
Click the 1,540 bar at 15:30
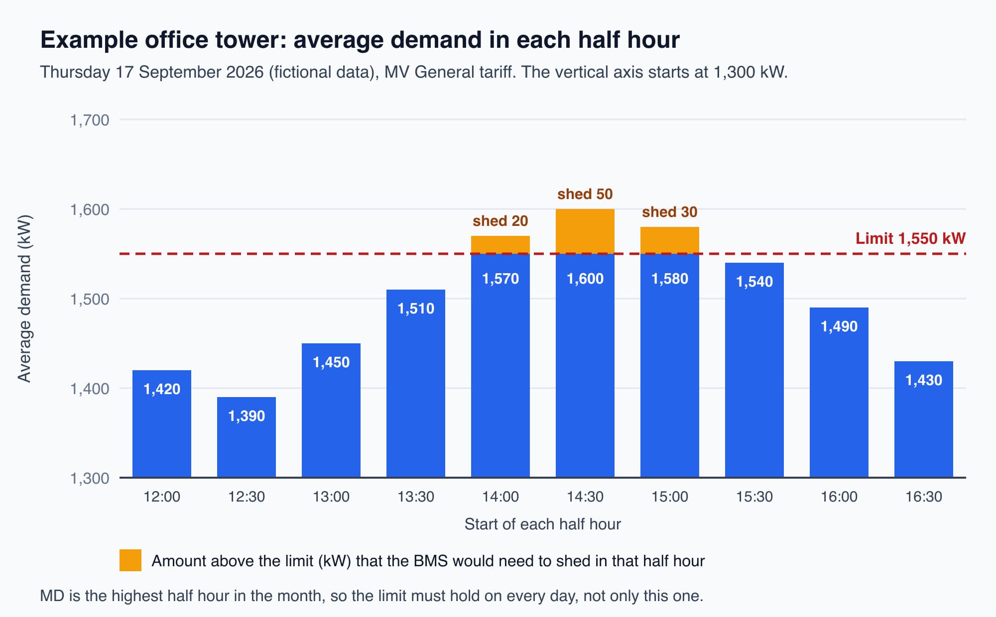pos(754,370)
